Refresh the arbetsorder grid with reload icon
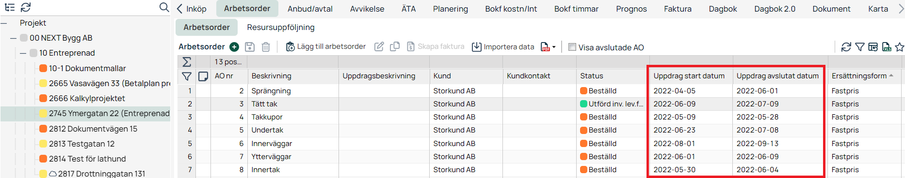 click(x=846, y=47)
